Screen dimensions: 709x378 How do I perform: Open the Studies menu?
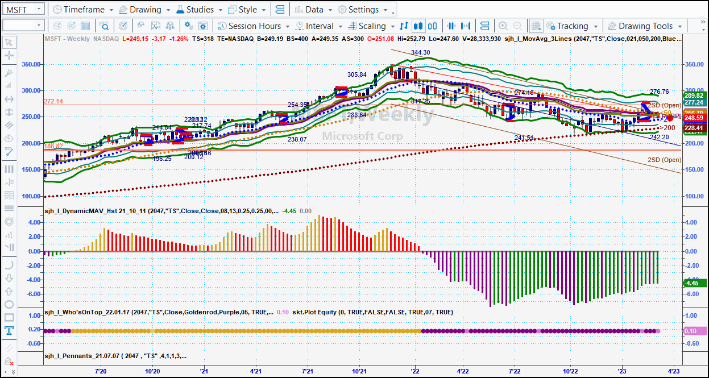[x=200, y=10]
